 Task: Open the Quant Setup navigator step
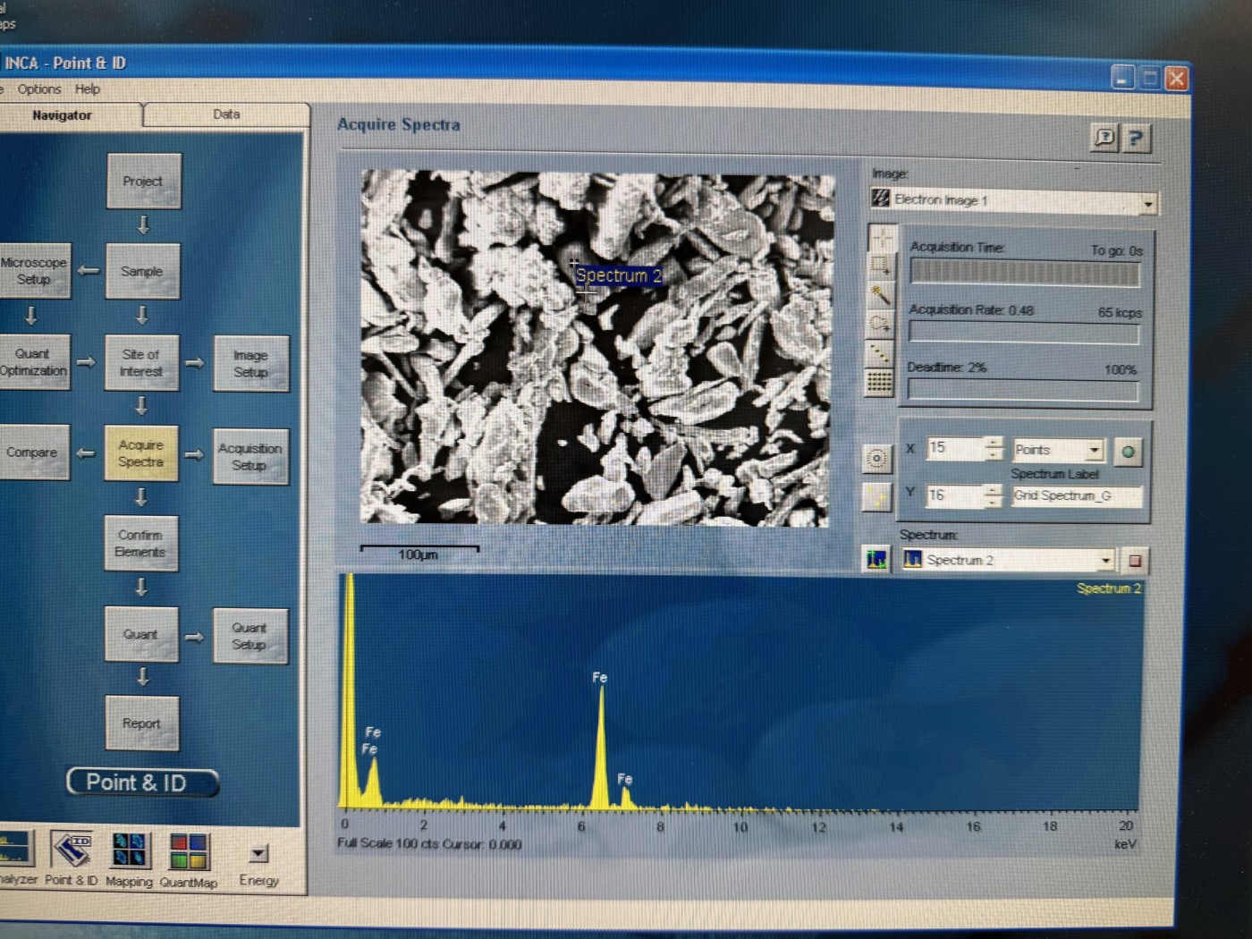click(250, 636)
